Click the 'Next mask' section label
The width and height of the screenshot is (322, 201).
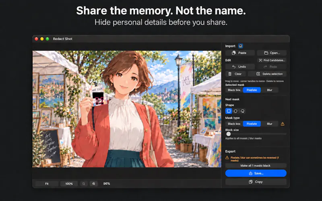point(232,99)
